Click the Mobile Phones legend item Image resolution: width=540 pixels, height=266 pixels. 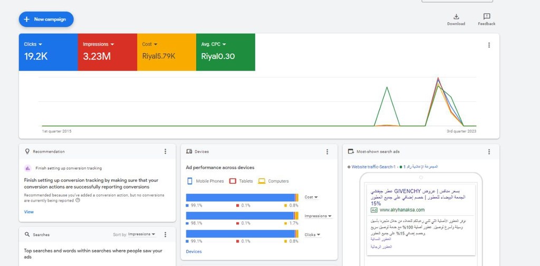[x=205, y=181]
